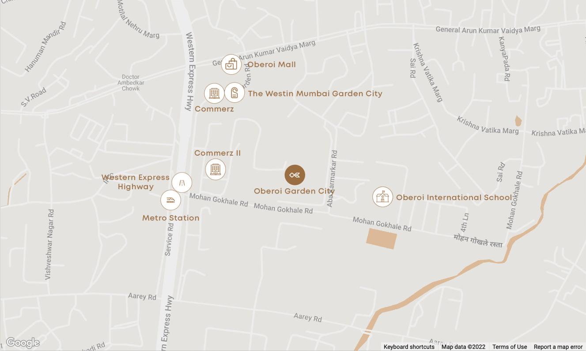Click the Map data ©2022 text
The height and width of the screenshot is (351, 586).
click(x=463, y=347)
